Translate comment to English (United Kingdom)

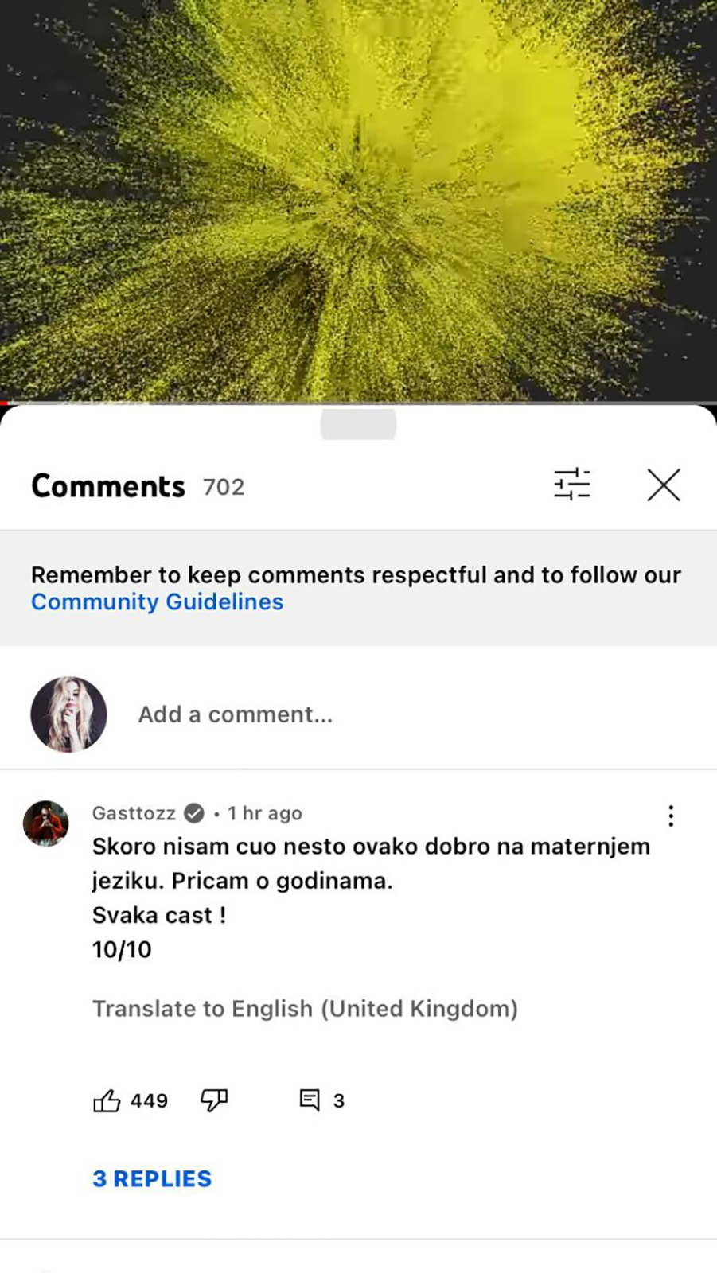point(305,1009)
